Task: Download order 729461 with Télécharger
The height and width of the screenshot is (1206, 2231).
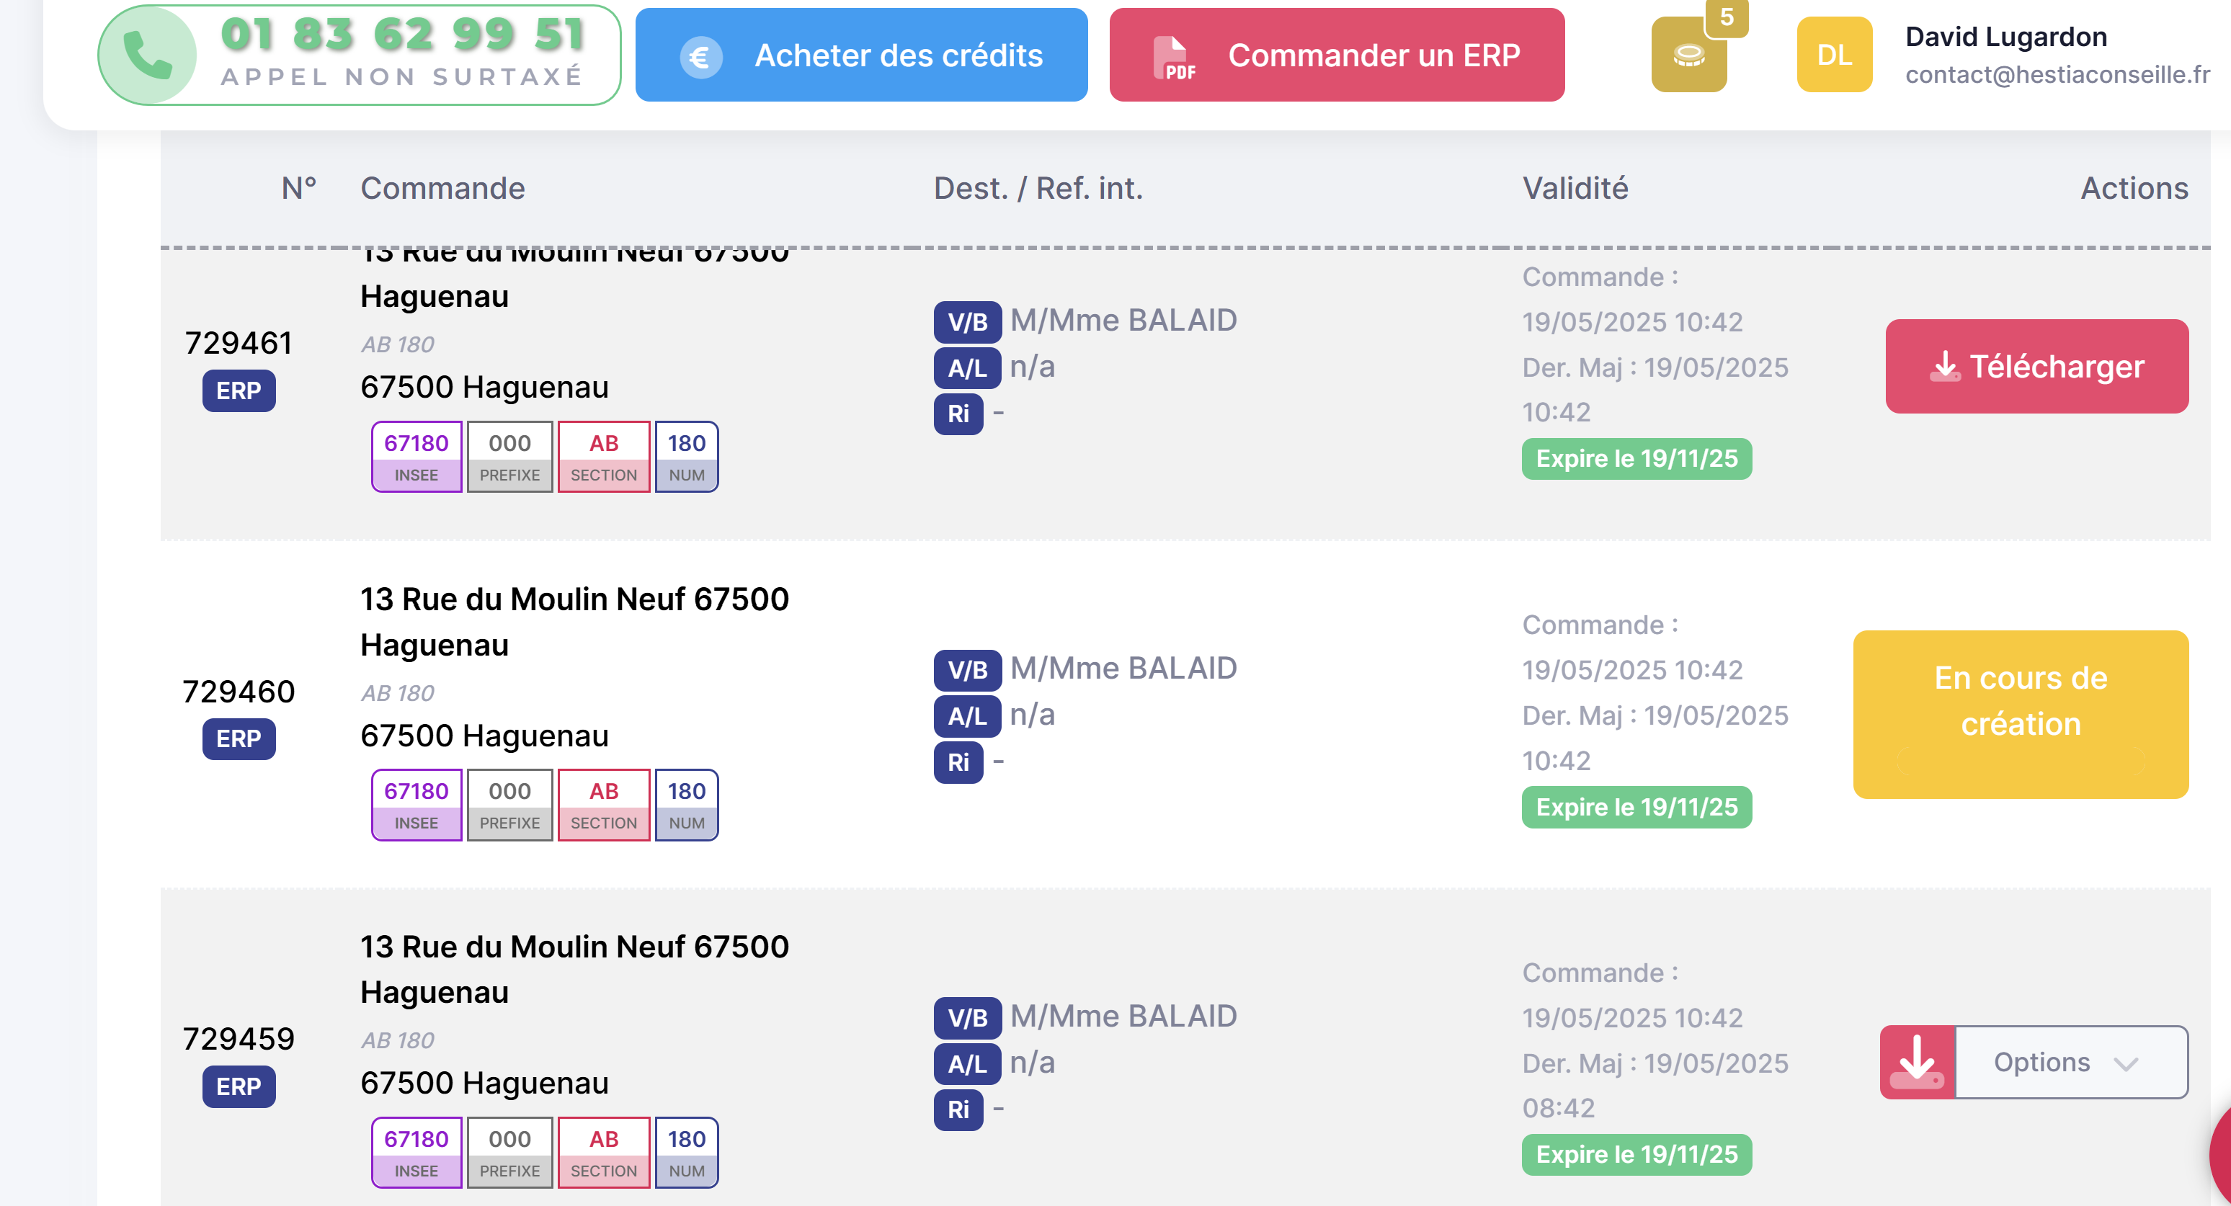Action: 2036,366
